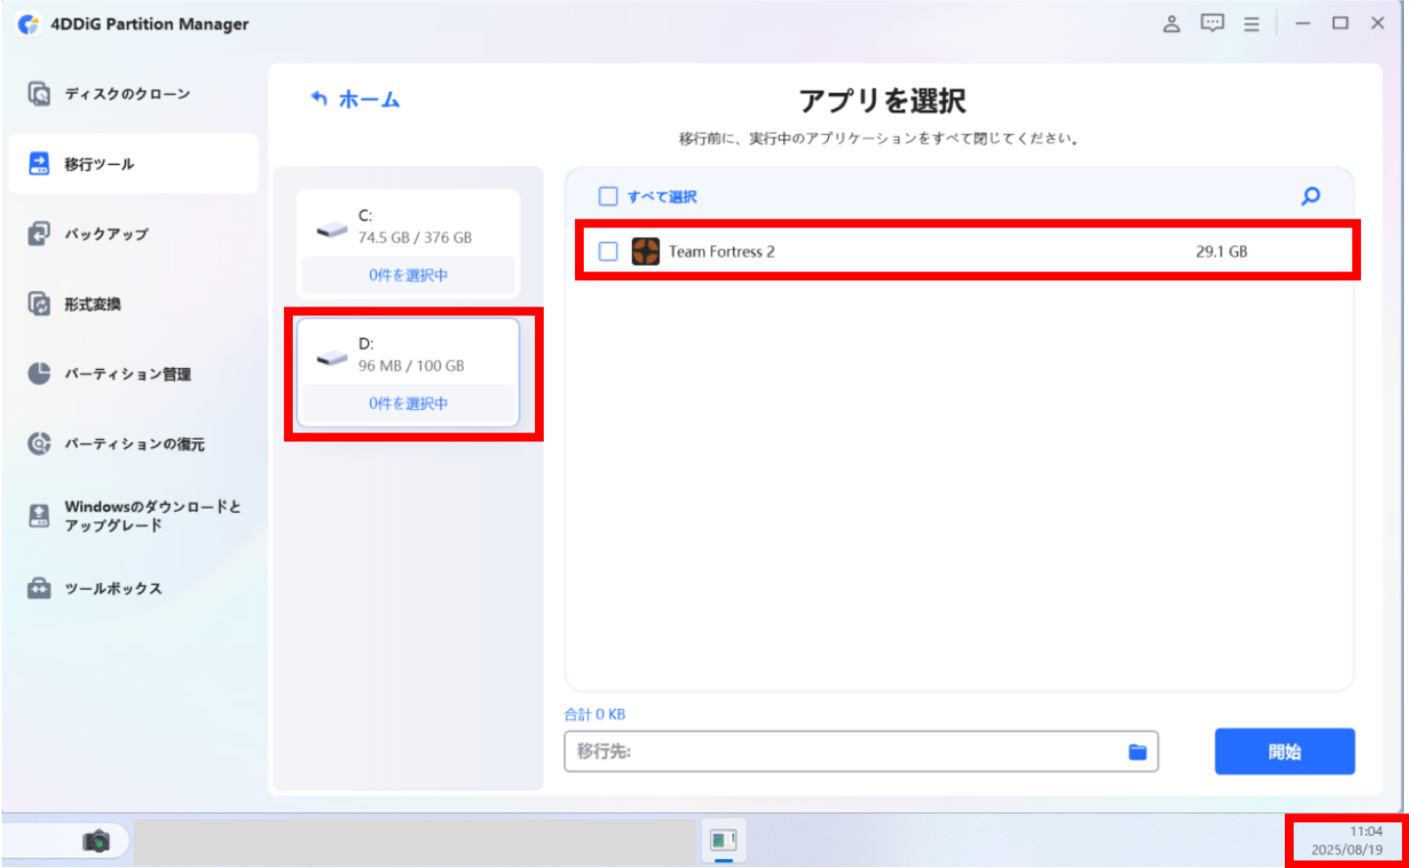
Task: Click the taskbar camera icon
Action: pos(97,841)
